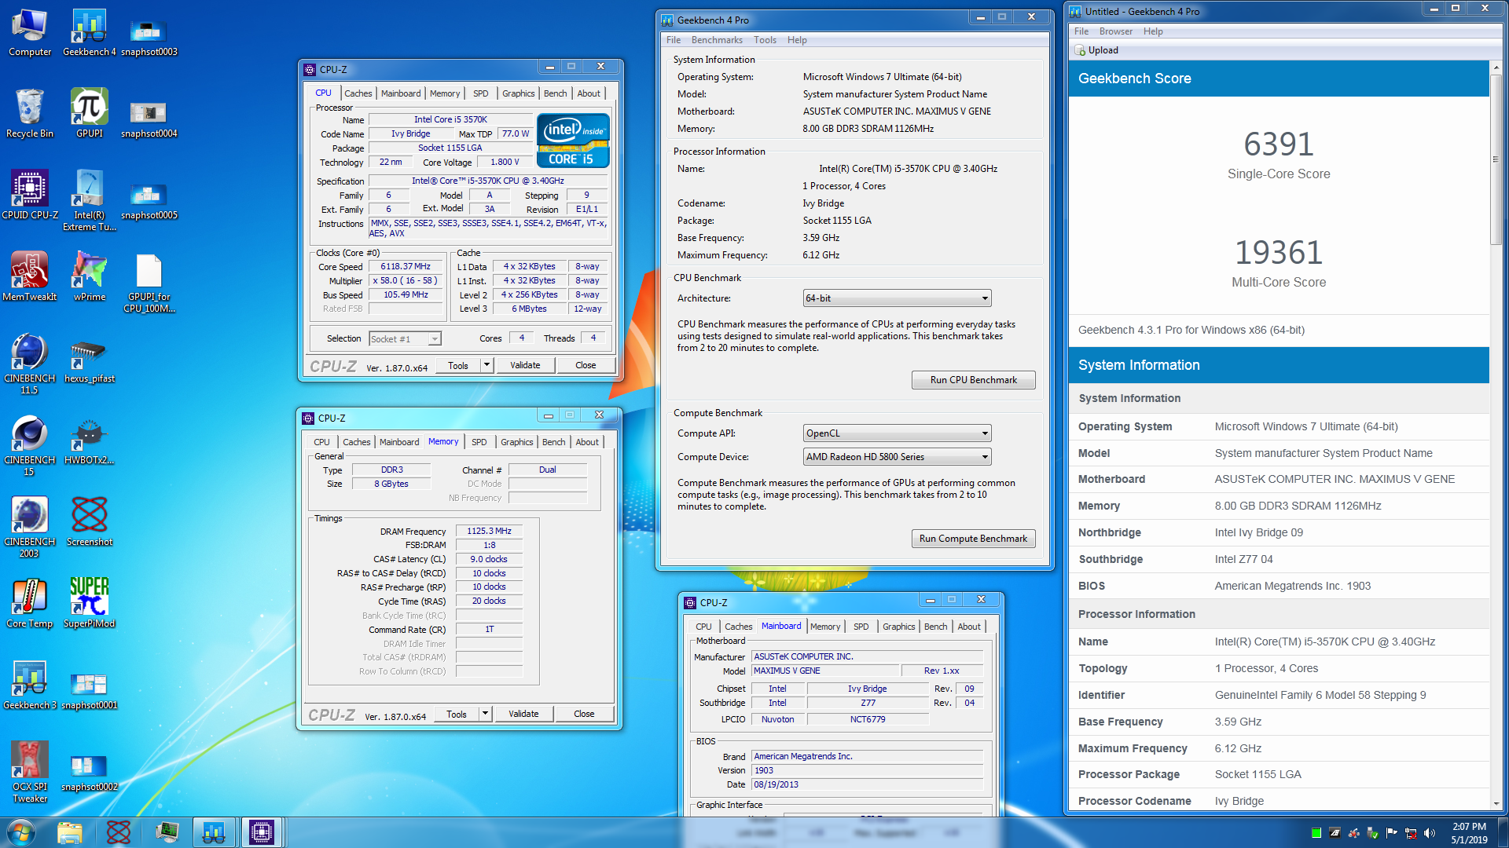The height and width of the screenshot is (848, 1509).
Task: Open the Geekbench 3 desktop shortcut
Action: (x=30, y=686)
